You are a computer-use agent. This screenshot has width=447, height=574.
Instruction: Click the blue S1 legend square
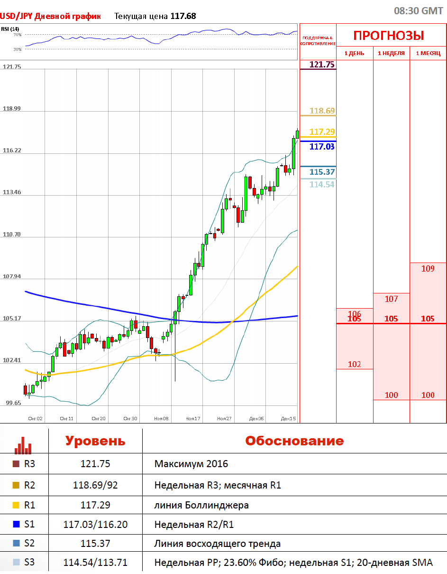(16, 525)
